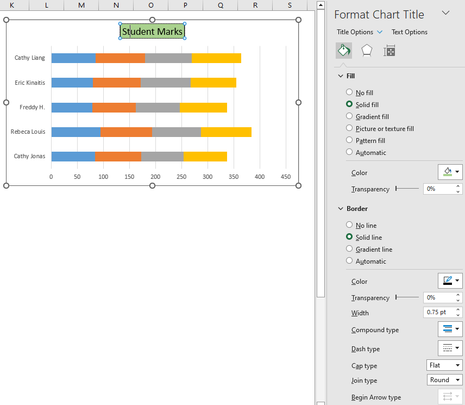465x405 pixels.
Task: Switch to the Text Options tab
Action: [409, 32]
